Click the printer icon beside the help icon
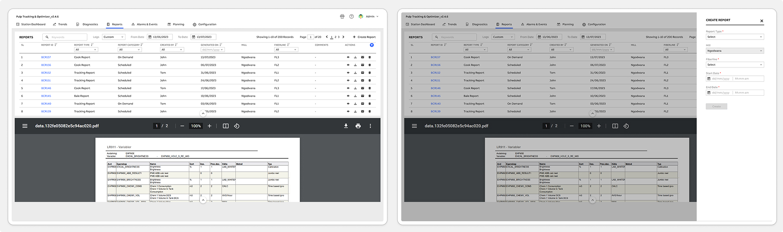783x232 pixels. click(x=342, y=17)
